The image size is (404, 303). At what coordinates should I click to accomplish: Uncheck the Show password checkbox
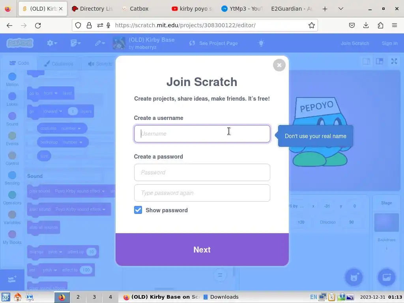pos(138,210)
